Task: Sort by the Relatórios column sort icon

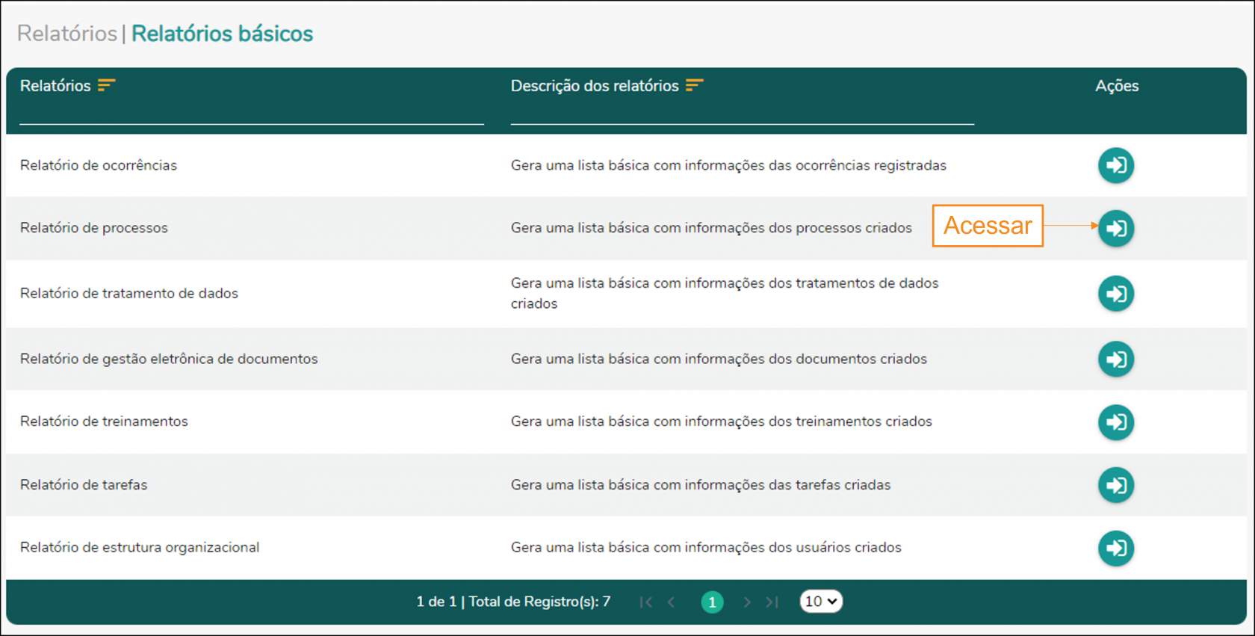Action: click(106, 85)
